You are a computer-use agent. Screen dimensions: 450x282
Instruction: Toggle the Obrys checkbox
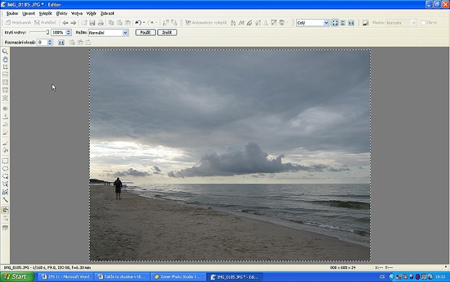point(422,23)
